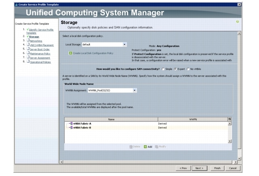Click Create Local Disk Configuration Policy link

(93, 53)
